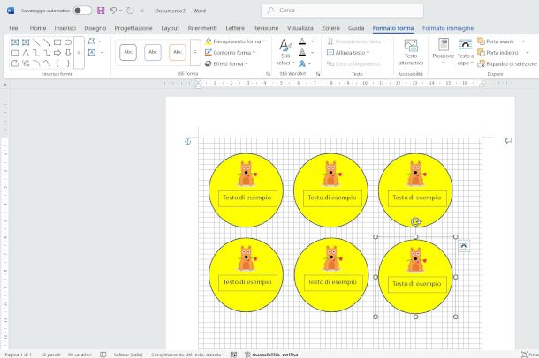
Task: Click the comment icon at page right
Action: coord(508,140)
